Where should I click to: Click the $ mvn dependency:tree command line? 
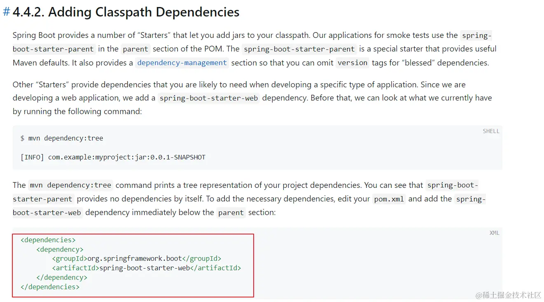62,138
